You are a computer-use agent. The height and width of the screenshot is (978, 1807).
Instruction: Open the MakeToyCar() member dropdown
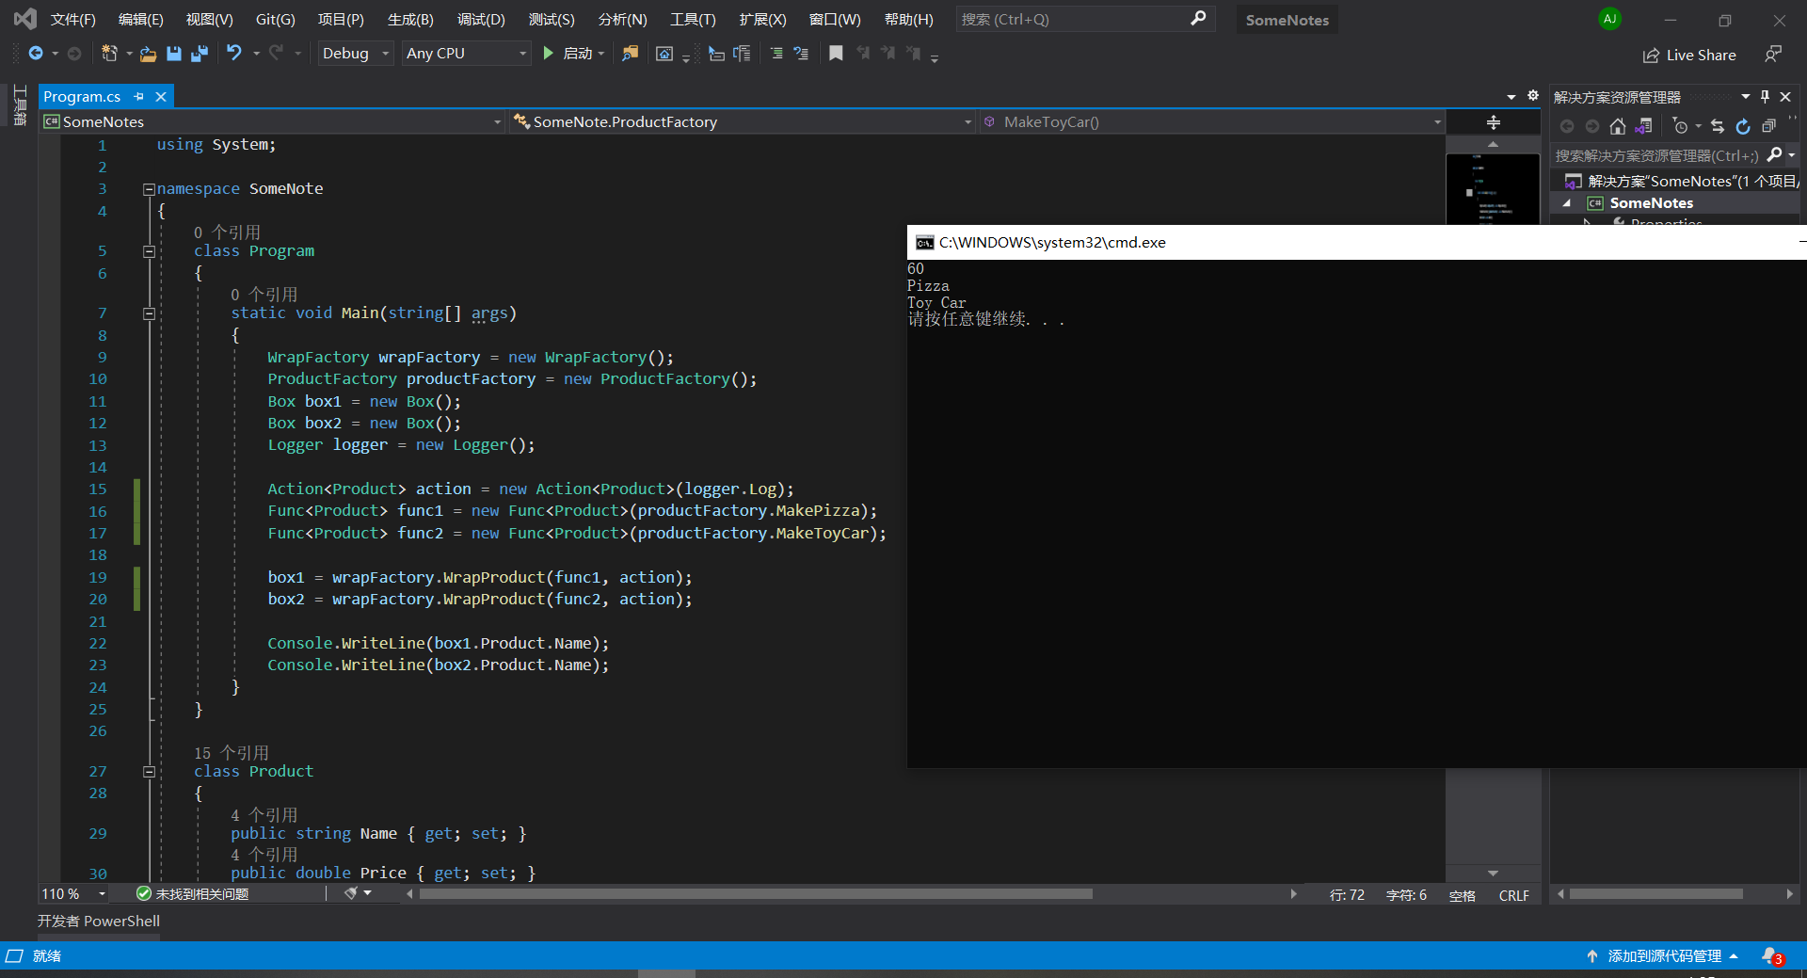[x=1212, y=122]
